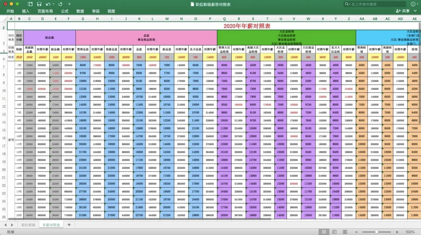The width and height of the screenshot is (421, 235).
Task: Go to previous sheet with left arrow
Action: click(5, 225)
